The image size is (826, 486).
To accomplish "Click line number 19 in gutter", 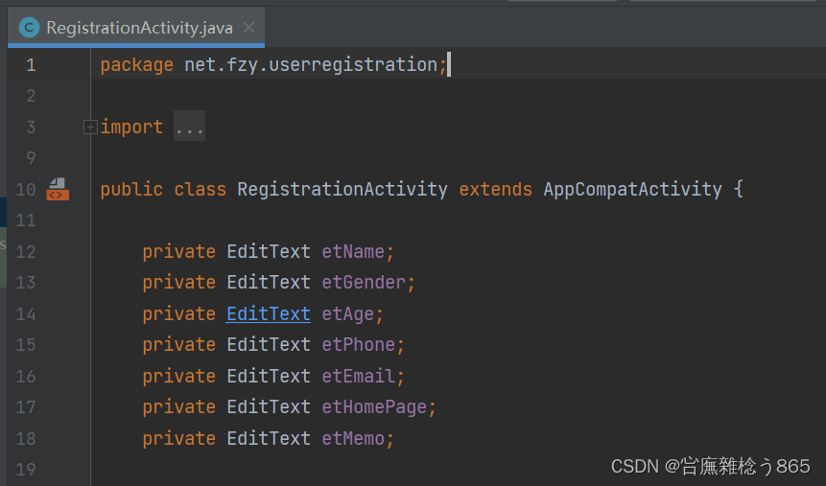I will pyautogui.click(x=26, y=469).
